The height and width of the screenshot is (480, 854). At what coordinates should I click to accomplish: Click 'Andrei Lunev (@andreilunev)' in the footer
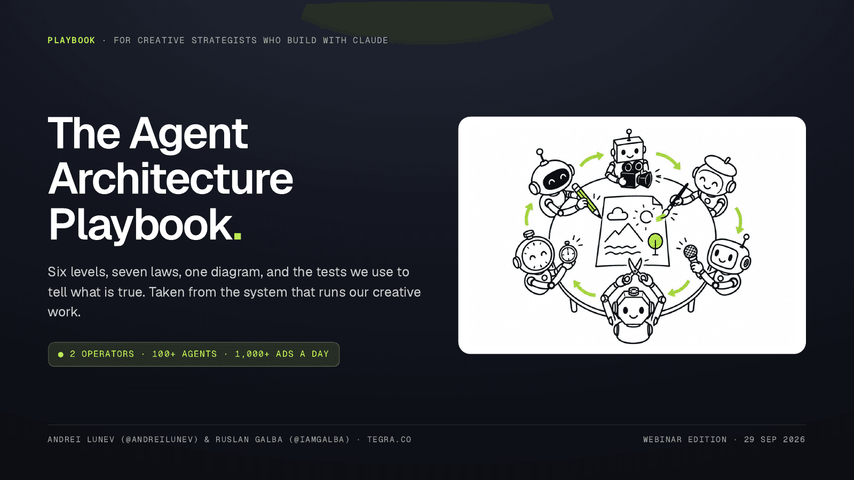click(x=123, y=439)
